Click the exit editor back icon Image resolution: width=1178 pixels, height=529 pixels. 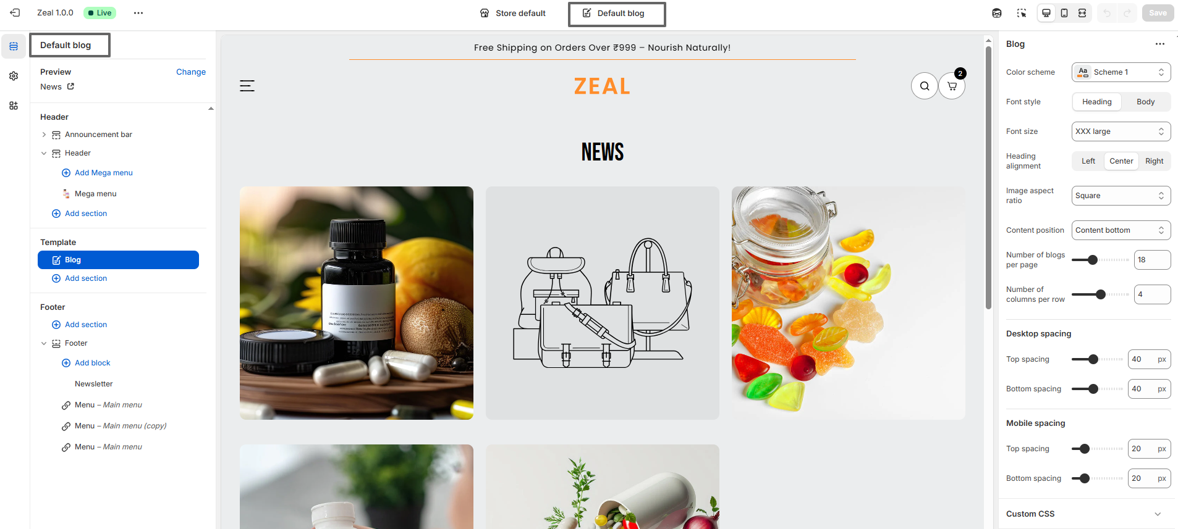click(x=15, y=12)
